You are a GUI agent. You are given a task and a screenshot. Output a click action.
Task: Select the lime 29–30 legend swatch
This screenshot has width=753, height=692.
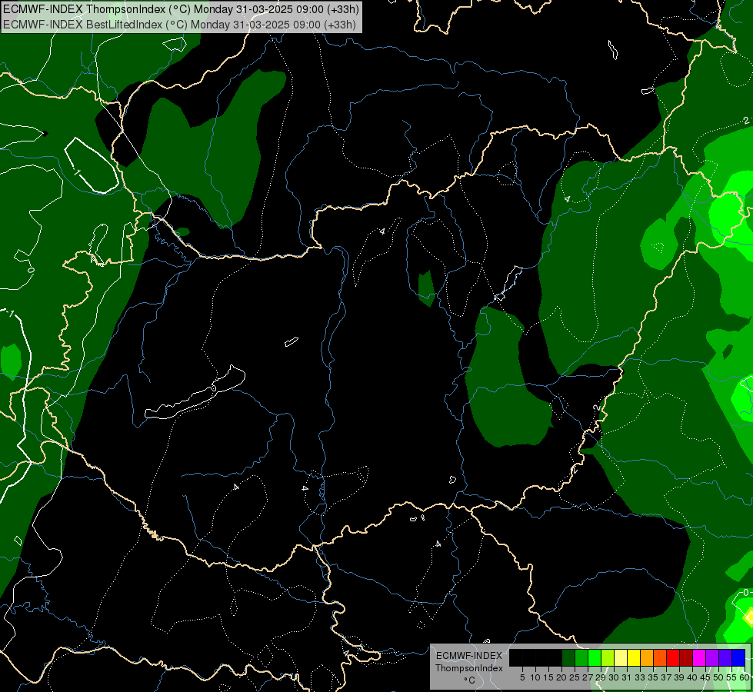coord(608,657)
